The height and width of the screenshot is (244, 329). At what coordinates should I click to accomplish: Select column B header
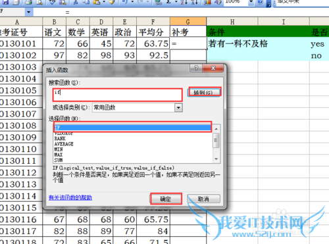[54, 22]
